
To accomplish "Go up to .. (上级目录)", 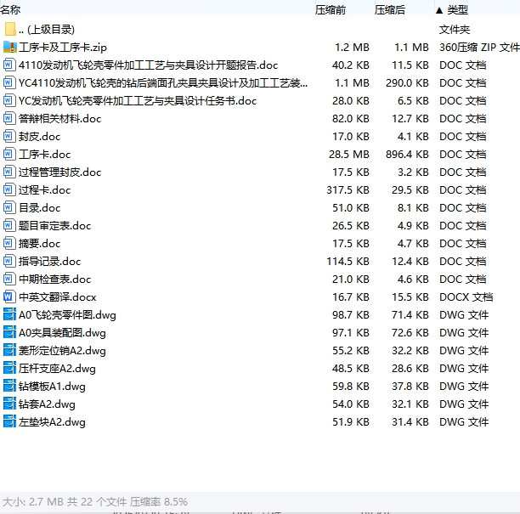I will (47, 30).
